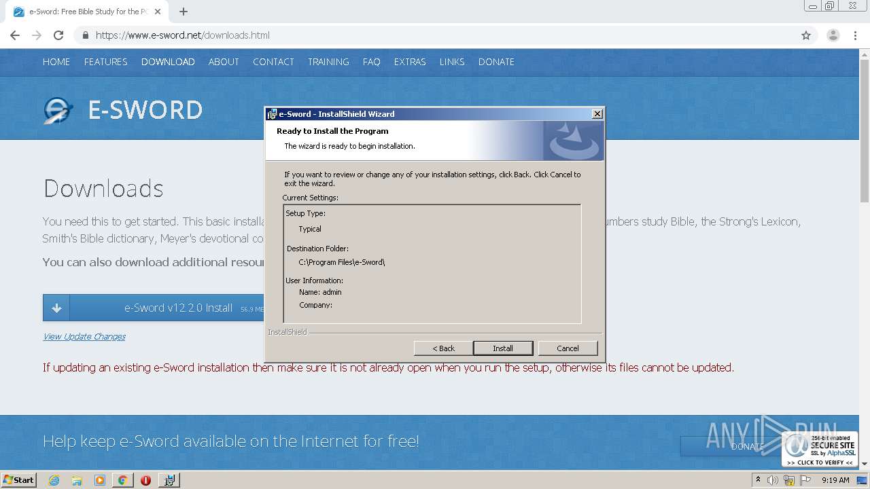Open the TRAINING nav item
The width and height of the screenshot is (870, 489).
328,62
